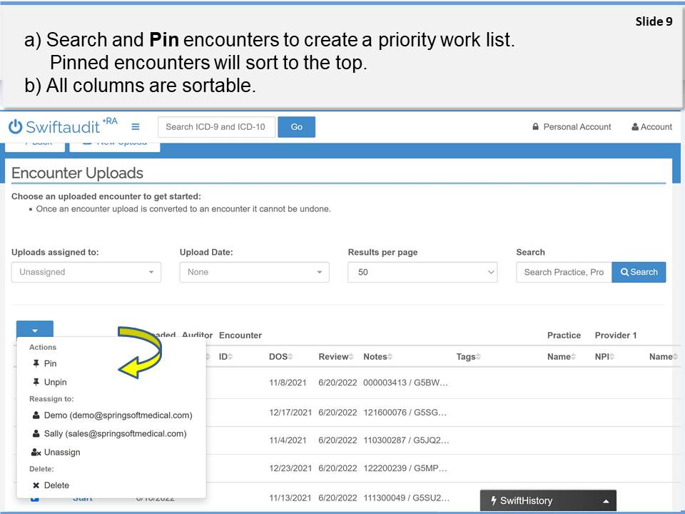Collapse the blue bulk actions dropdown button
This screenshot has width=685, height=514.
pos(34,331)
